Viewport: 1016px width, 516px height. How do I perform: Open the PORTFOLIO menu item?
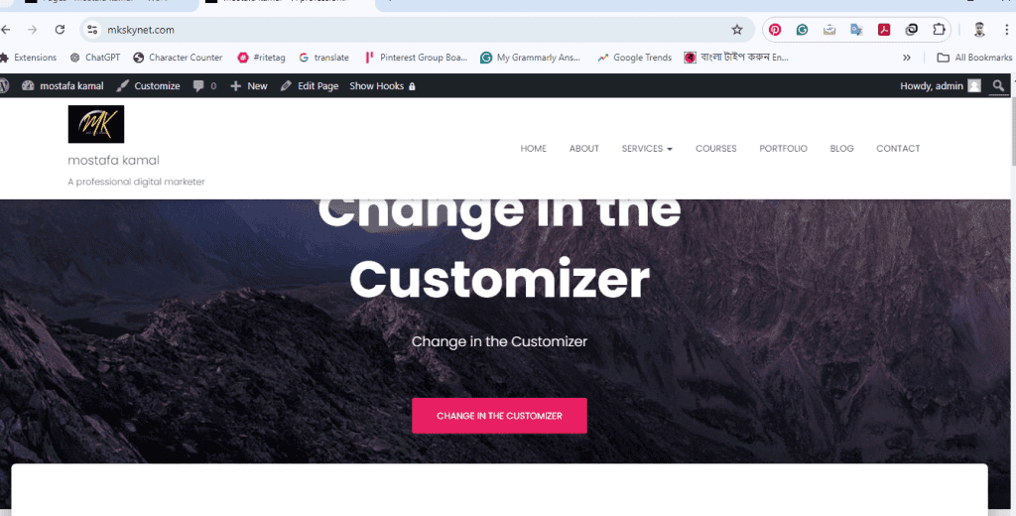783,149
